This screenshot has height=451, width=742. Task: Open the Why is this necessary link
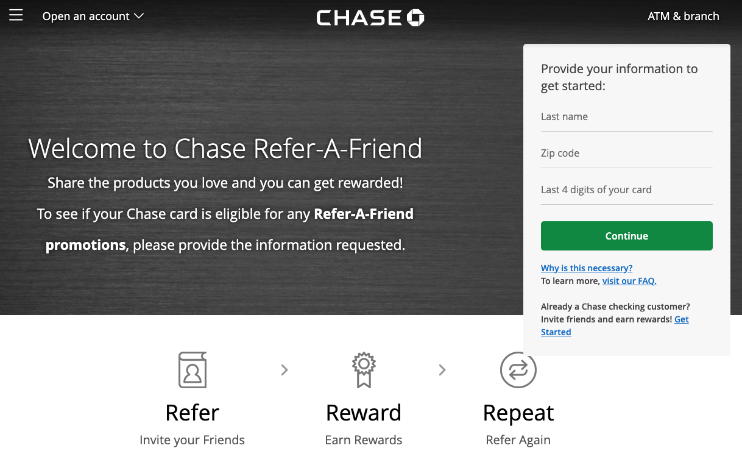coord(587,268)
